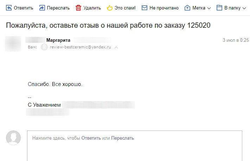
Task: Open the Метка dropdown arrow
Action: [209, 8]
